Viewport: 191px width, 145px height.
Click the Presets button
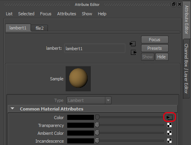(155, 48)
